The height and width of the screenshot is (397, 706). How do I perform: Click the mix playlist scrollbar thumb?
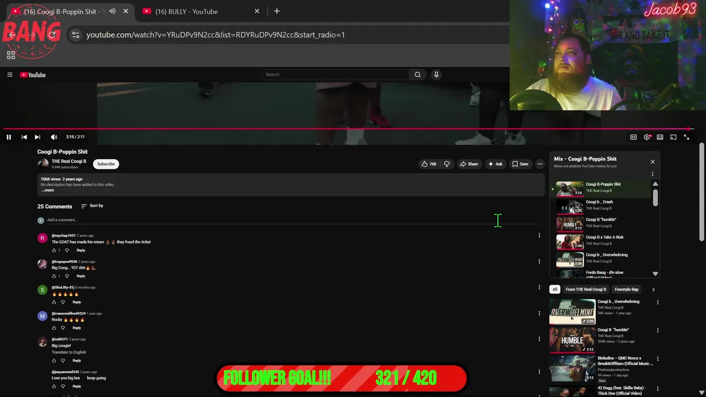coord(655,197)
